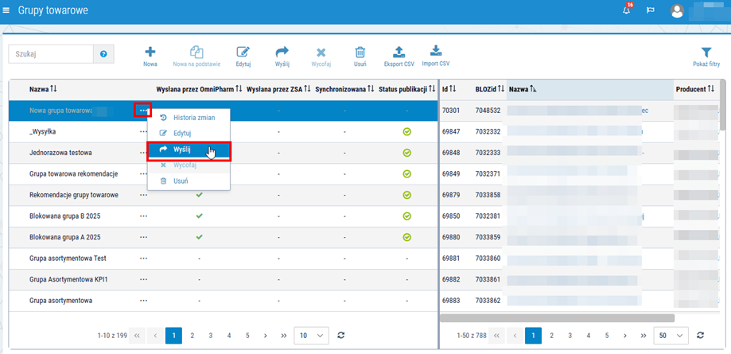Open the right table page size dropdown showing 50
The width and height of the screenshot is (731, 354).
[x=671, y=335]
